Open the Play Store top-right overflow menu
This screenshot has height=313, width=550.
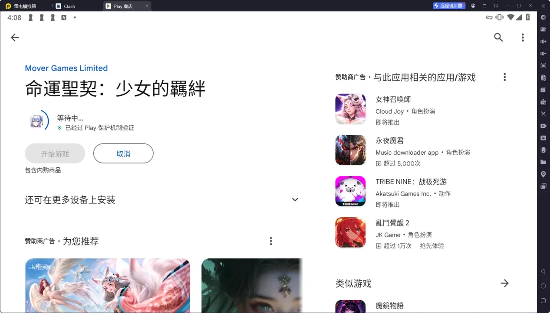point(523,37)
